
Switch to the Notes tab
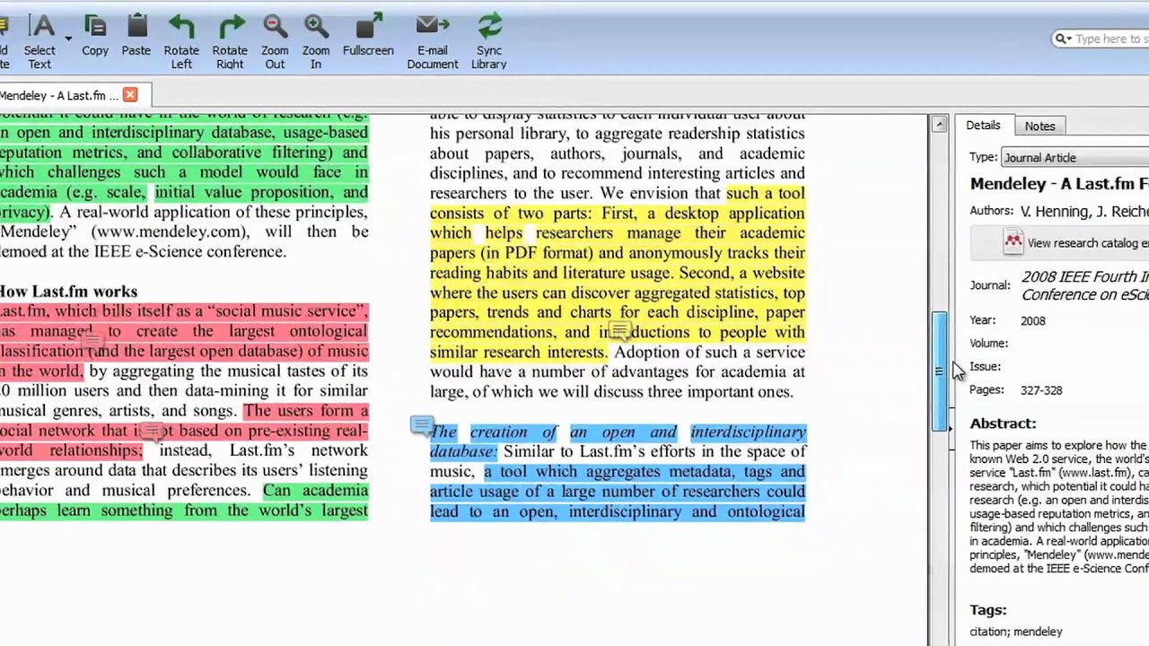click(1040, 127)
